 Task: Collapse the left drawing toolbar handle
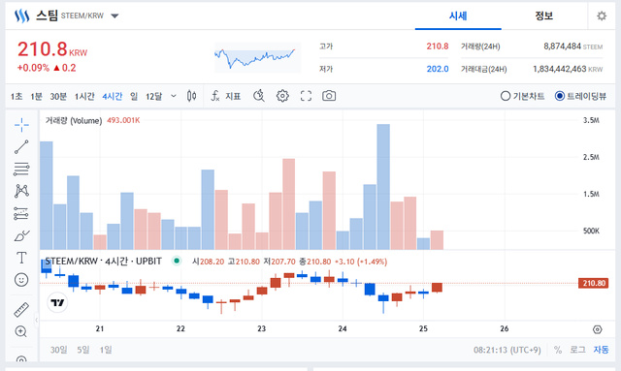click(x=37, y=320)
